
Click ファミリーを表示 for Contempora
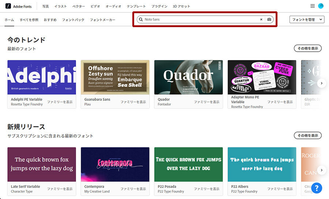pyautogui.click(x=133, y=189)
